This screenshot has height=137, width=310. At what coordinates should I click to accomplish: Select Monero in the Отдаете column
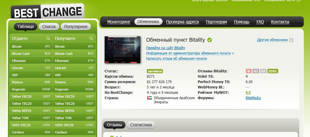(31, 82)
